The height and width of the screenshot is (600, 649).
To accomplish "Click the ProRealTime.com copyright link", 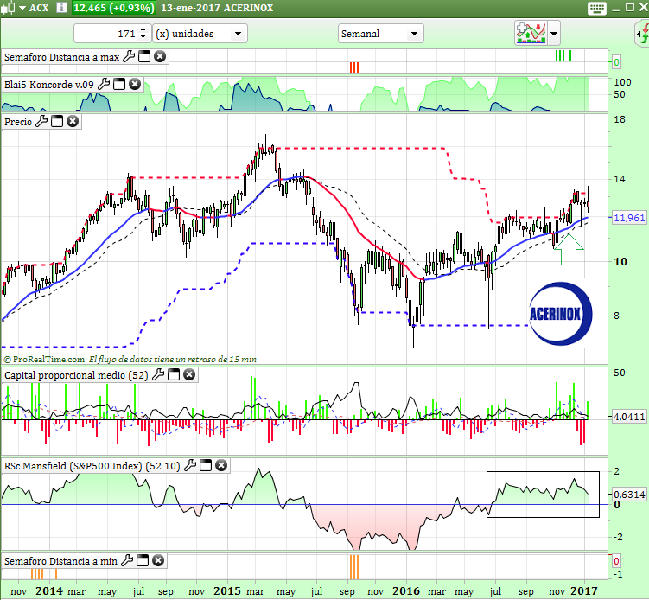I will [x=44, y=359].
